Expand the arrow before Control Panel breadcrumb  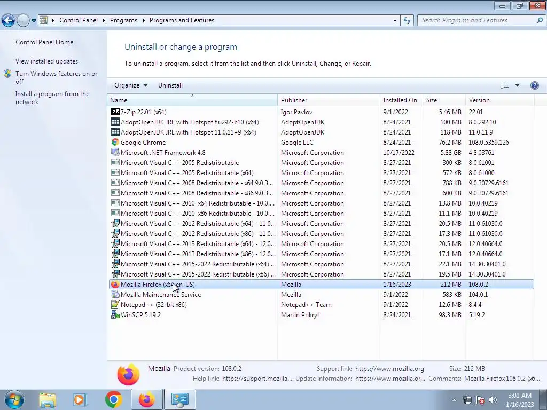(53, 21)
